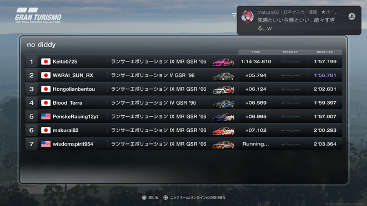Click the +06.995 gap time
This screenshot has width=367, height=206.
(x=256, y=116)
